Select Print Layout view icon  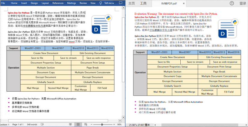coord(78,124)
